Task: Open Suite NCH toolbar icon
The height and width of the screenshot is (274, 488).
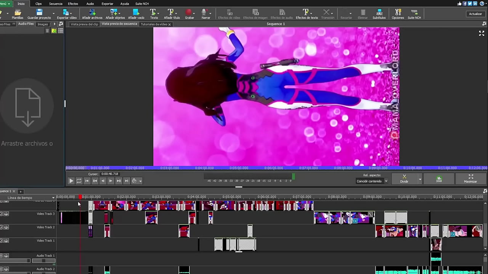Action: 414,12
